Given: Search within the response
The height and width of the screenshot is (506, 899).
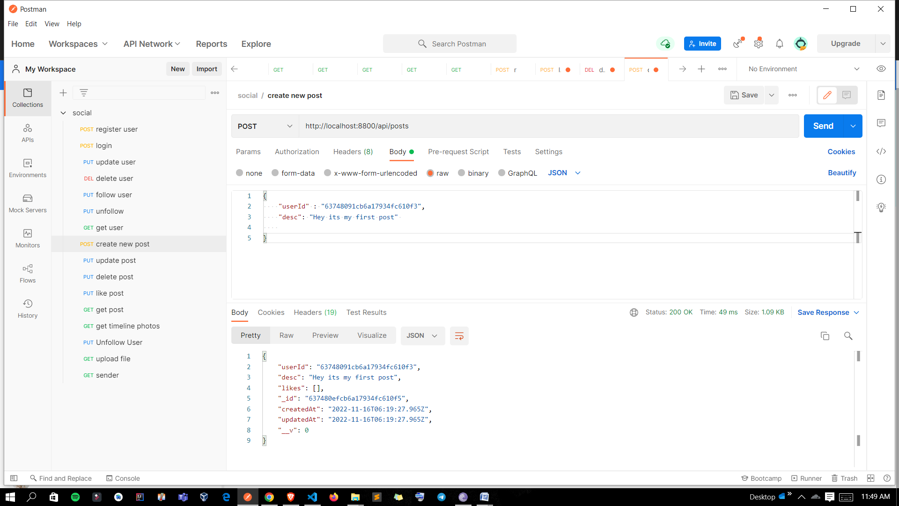Looking at the screenshot, I should tap(848, 336).
